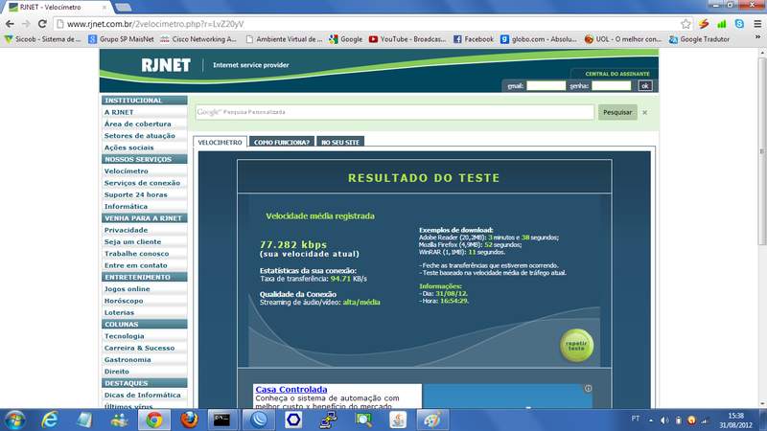The height and width of the screenshot is (431, 767).
Task: Select the VELOCIMETRO tab
Action: 220,142
